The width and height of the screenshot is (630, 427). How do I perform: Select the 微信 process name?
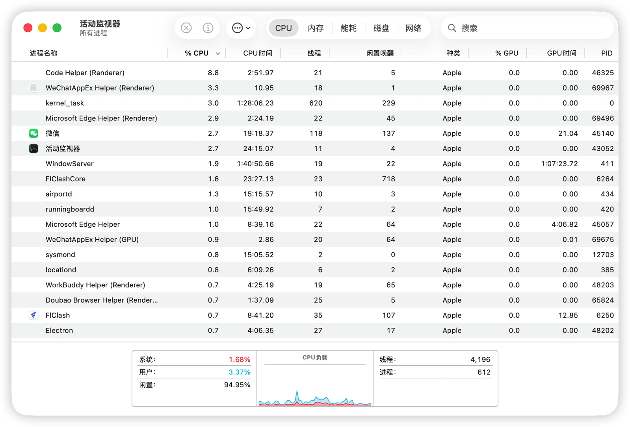52,133
